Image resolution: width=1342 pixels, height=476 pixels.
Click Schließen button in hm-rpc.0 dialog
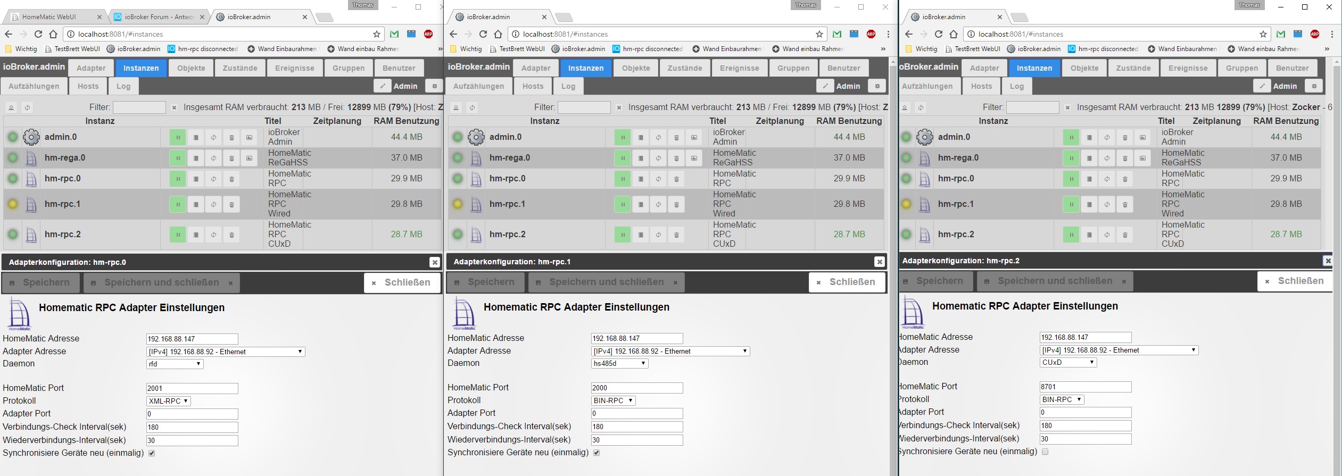coord(402,282)
